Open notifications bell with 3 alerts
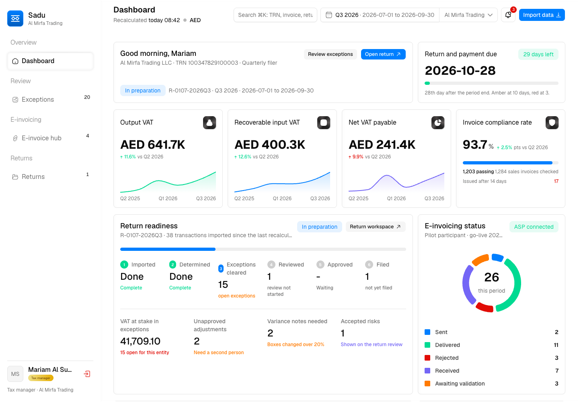Image resolution: width=579 pixels, height=402 pixels. tap(508, 15)
